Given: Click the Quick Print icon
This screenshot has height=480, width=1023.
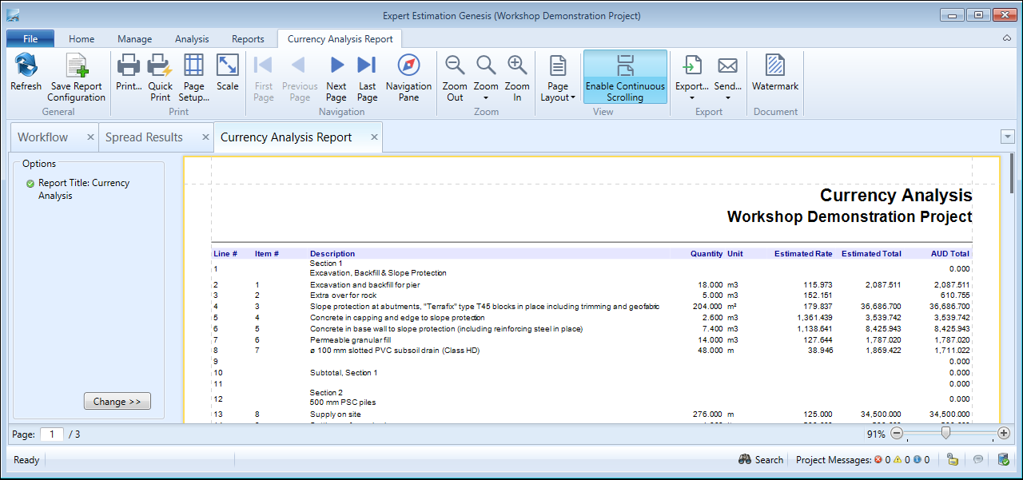Looking at the screenshot, I should pyautogui.click(x=160, y=67).
